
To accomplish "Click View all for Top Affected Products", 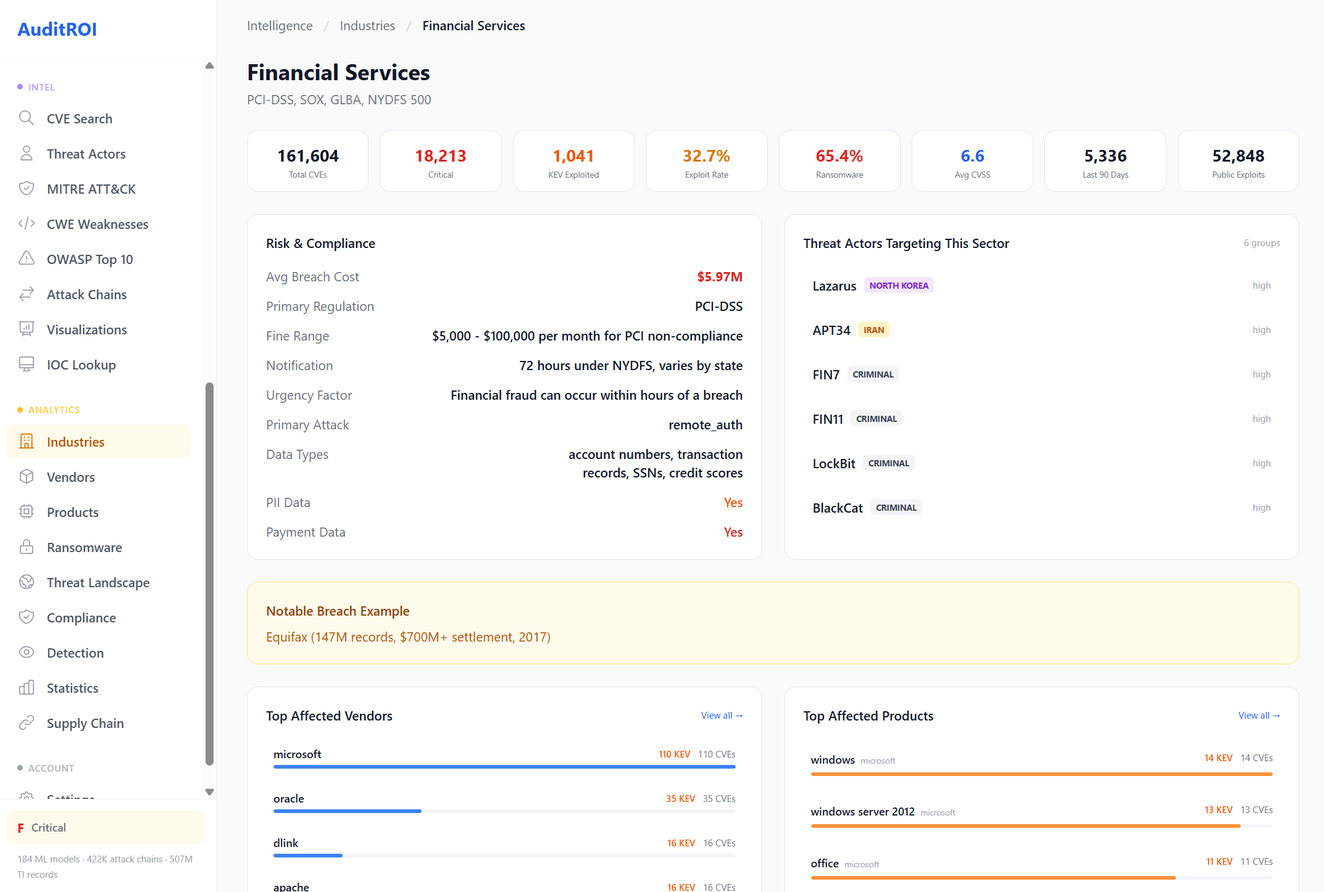I will [1259, 716].
